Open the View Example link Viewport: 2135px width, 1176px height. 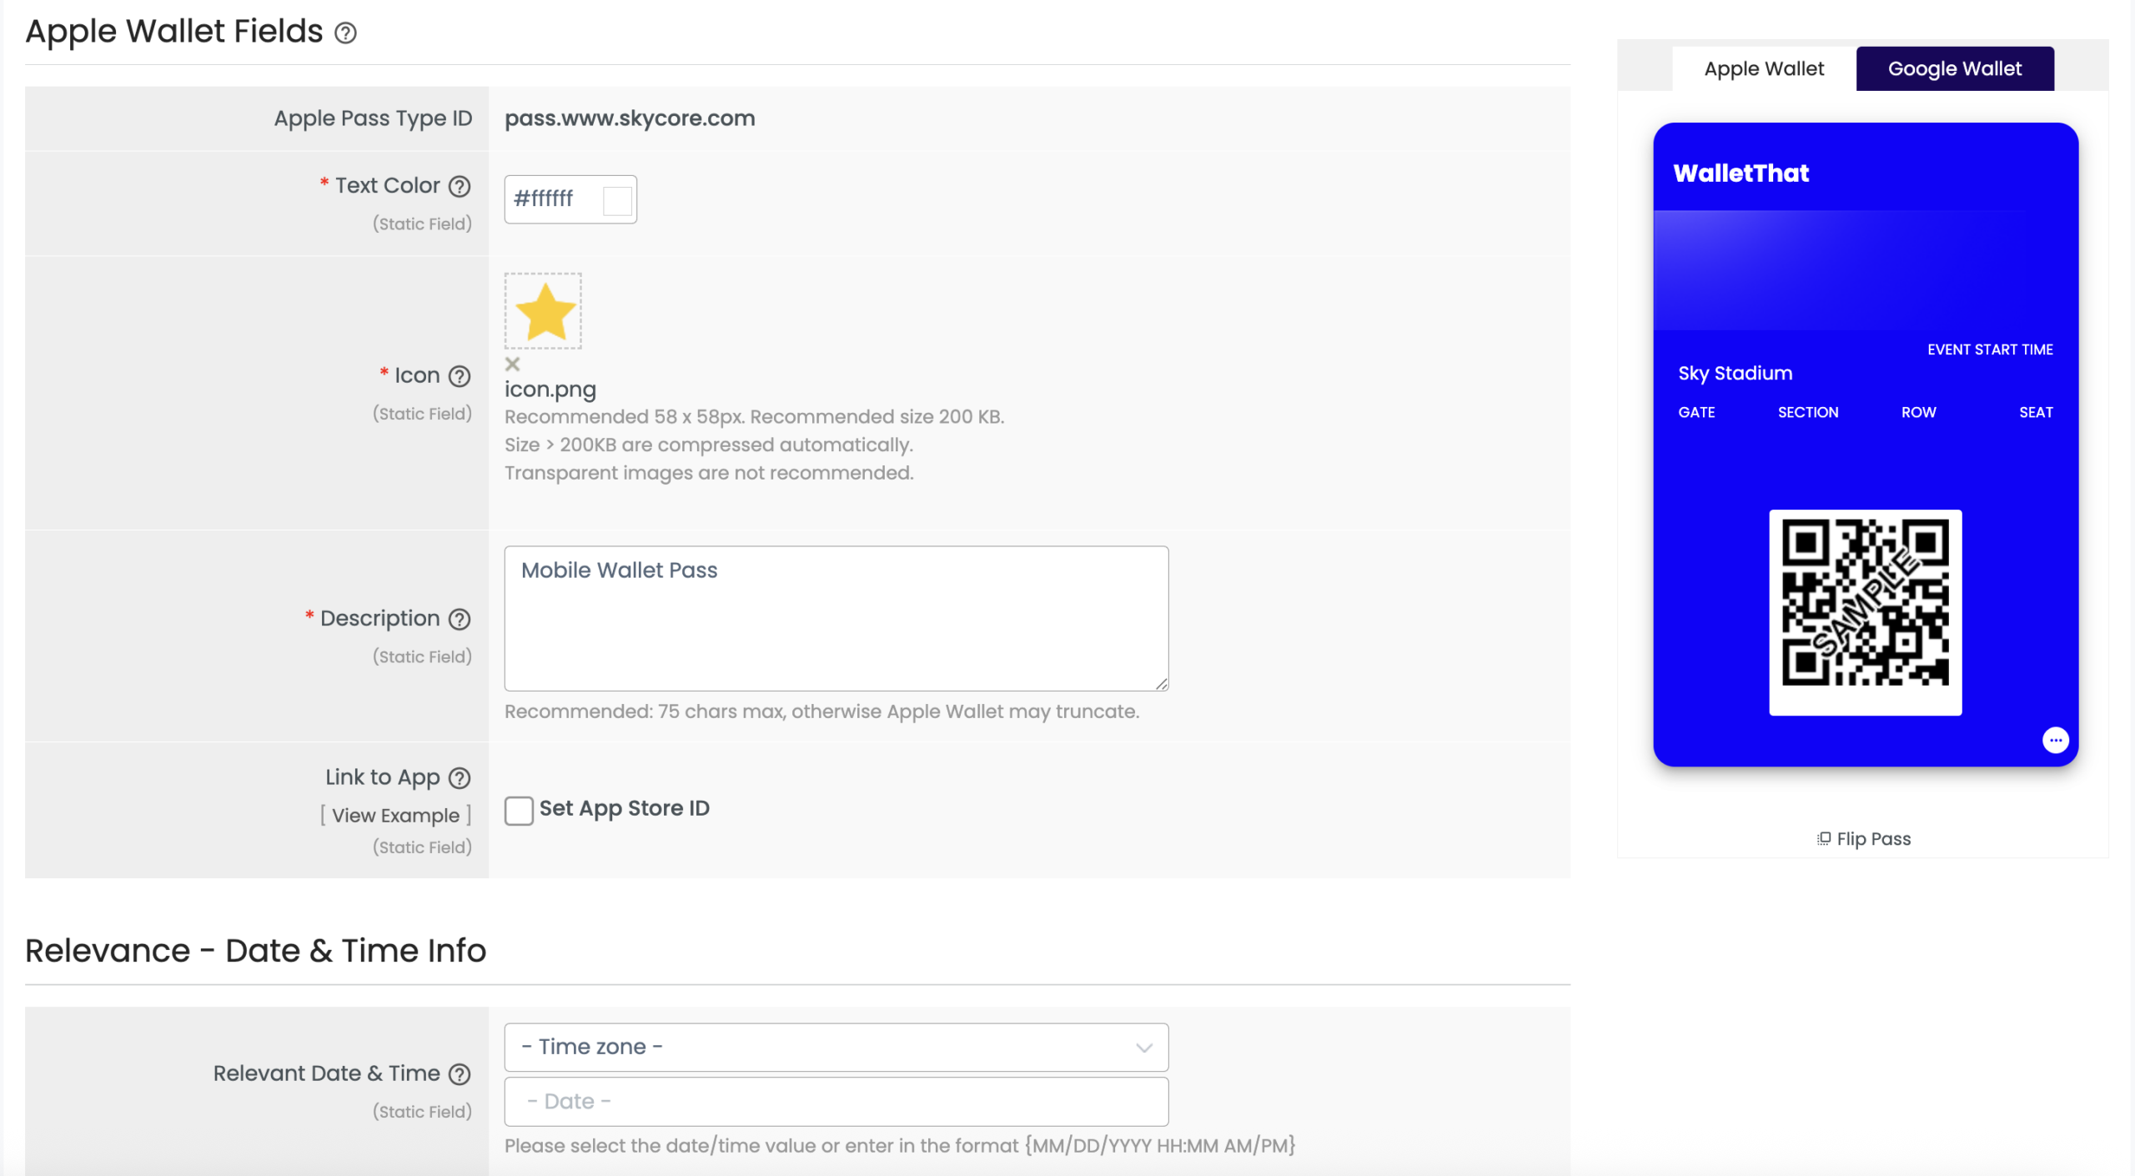pos(395,816)
